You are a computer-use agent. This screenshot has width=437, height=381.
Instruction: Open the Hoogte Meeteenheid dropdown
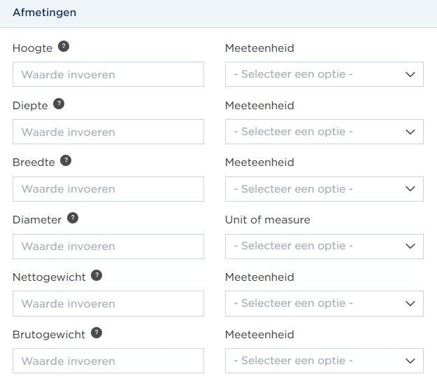point(324,74)
